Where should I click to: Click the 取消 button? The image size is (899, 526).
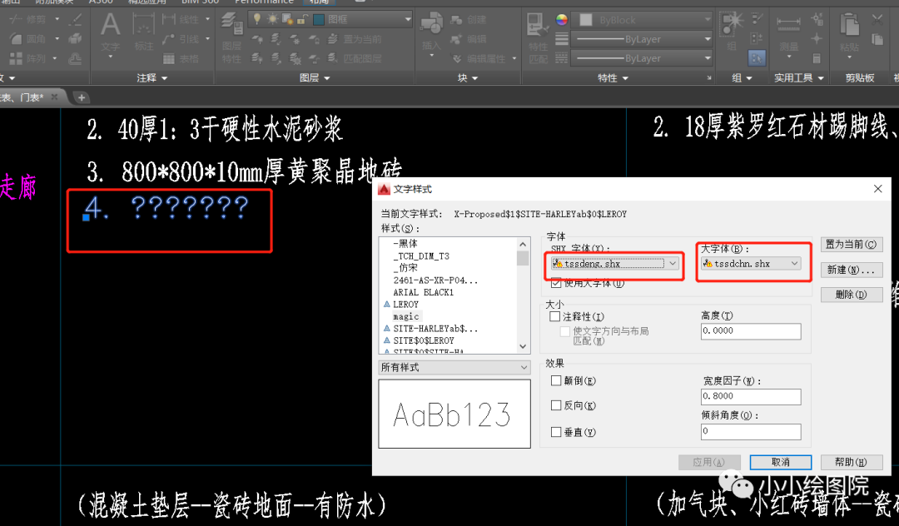[x=780, y=462]
